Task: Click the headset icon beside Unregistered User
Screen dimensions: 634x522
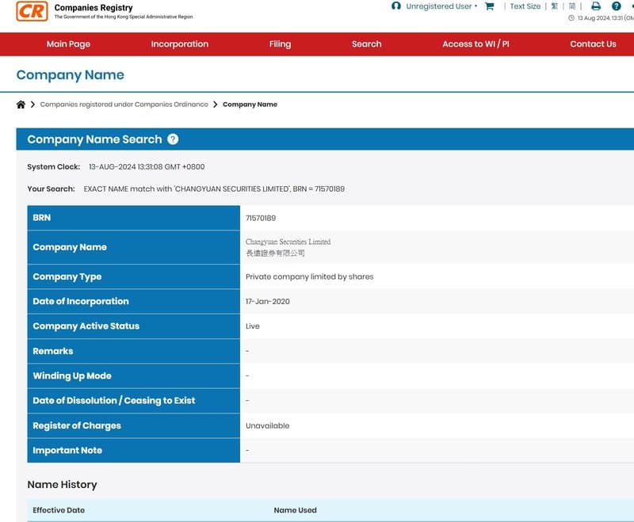Action: click(x=396, y=6)
